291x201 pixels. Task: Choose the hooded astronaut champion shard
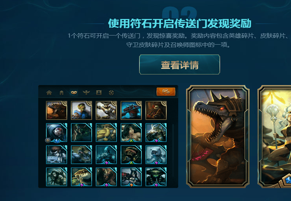[56, 133]
